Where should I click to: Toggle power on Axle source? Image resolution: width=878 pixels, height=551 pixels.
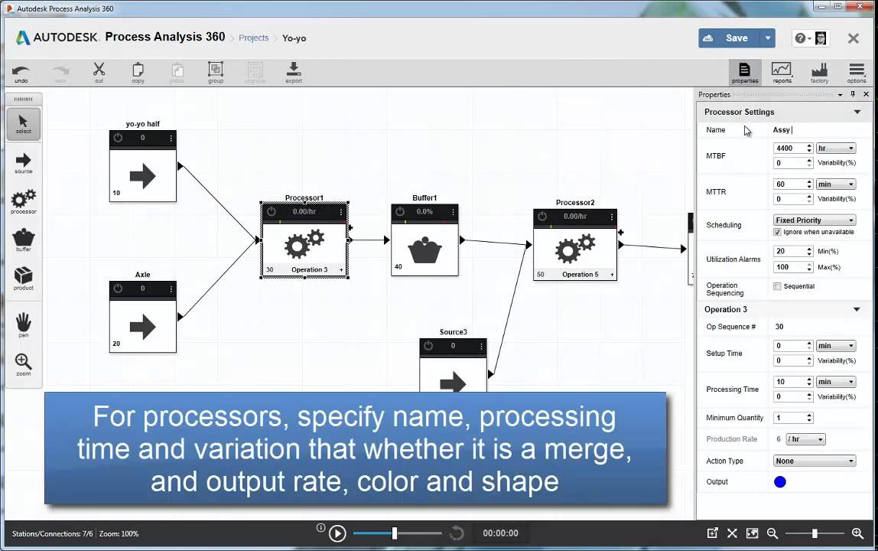click(x=118, y=288)
